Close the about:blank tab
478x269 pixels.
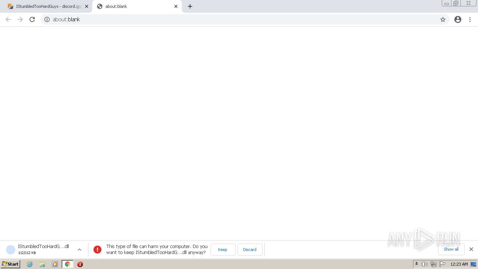pos(176,6)
